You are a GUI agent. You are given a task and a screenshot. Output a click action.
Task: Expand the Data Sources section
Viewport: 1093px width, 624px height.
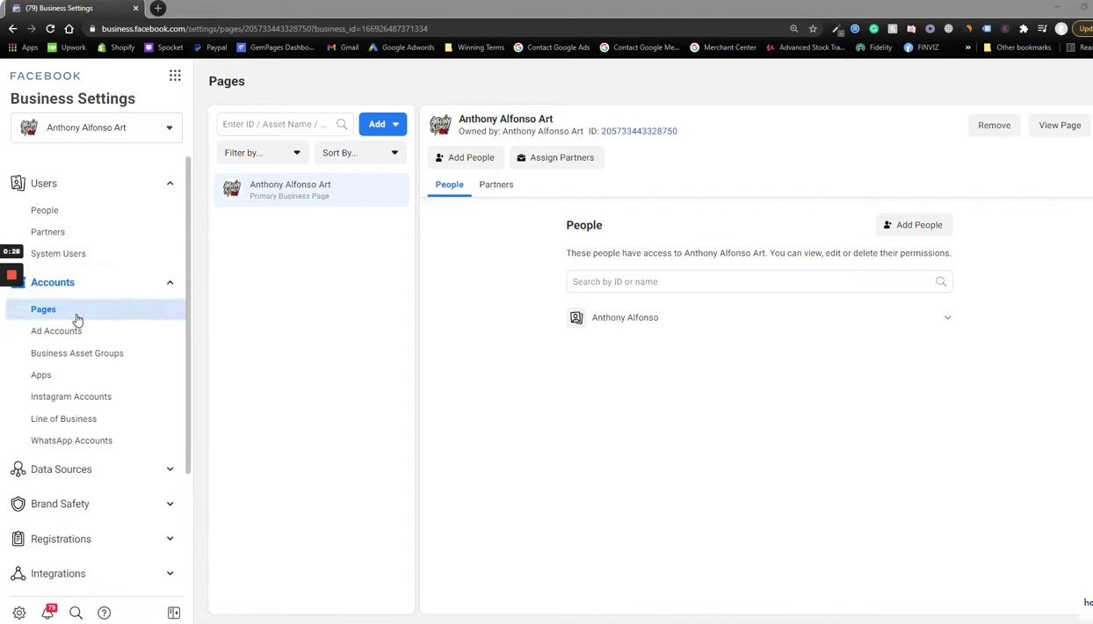coord(170,469)
